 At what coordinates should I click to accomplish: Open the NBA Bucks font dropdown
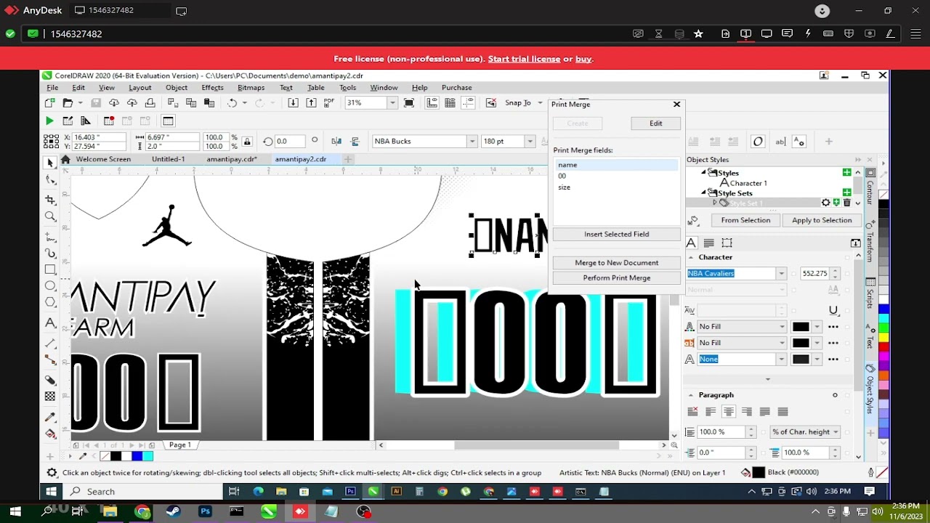pos(472,141)
